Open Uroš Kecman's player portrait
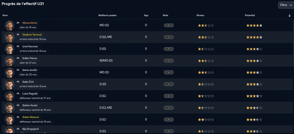The width and height of the screenshot is (294, 134). [10, 49]
